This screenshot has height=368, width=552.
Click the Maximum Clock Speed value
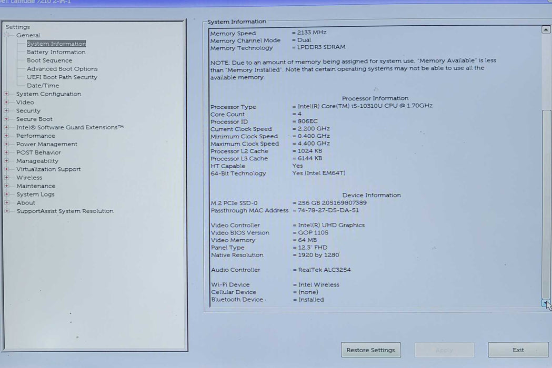point(314,144)
